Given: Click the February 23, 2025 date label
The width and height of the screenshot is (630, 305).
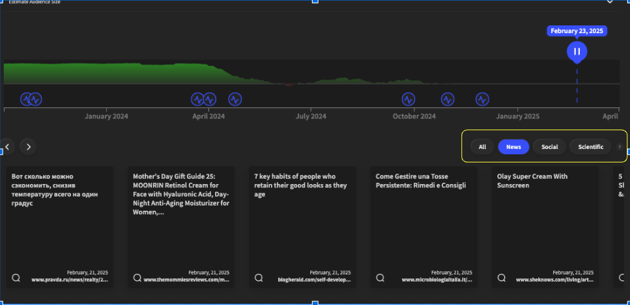Looking at the screenshot, I should point(577,31).
